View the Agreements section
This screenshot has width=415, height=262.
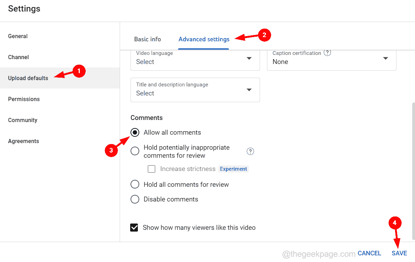point(23,141)
